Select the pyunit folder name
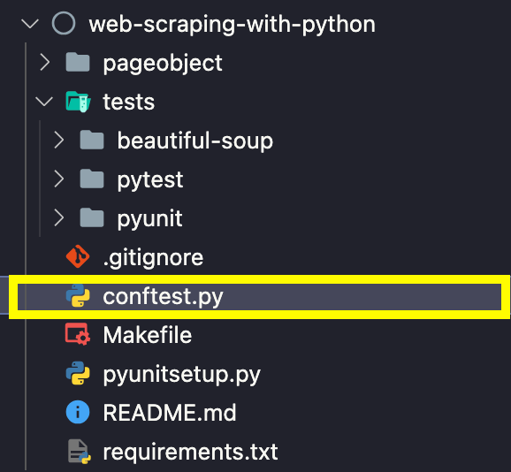511x472 pixels. 150,219
